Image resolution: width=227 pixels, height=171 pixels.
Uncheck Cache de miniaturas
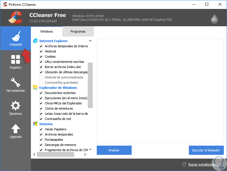(41, 108)
